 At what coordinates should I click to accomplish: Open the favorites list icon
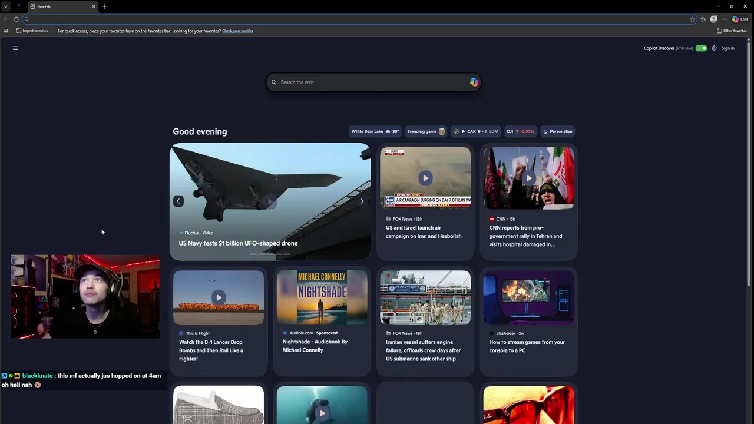point(703,19)
